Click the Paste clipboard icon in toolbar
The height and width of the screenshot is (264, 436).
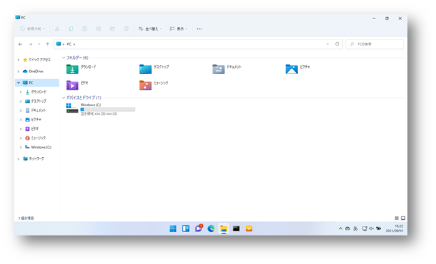pyautogui.click(x=84, y=29)
